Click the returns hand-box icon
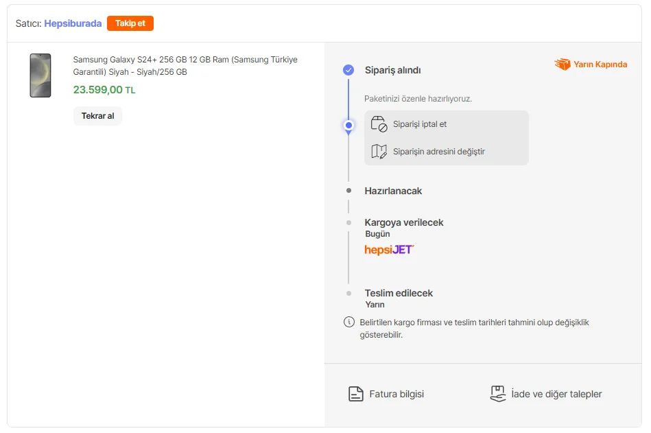Image resolution: width=651 pixels, height=433 pixels. point(498,394)
